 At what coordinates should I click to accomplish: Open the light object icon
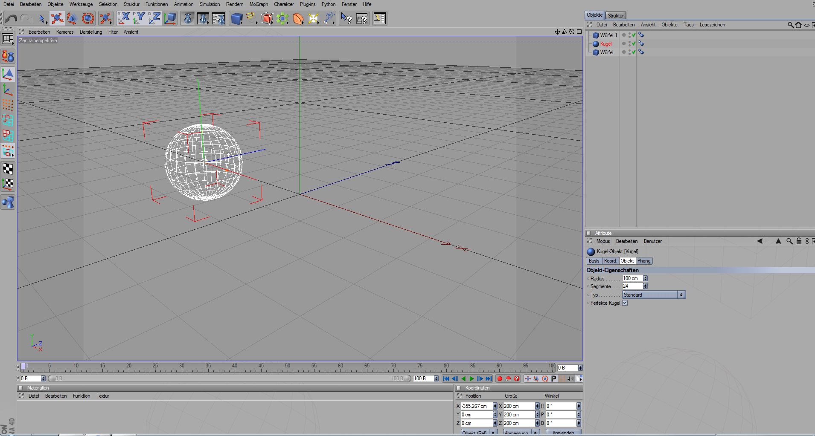[313, 18]
